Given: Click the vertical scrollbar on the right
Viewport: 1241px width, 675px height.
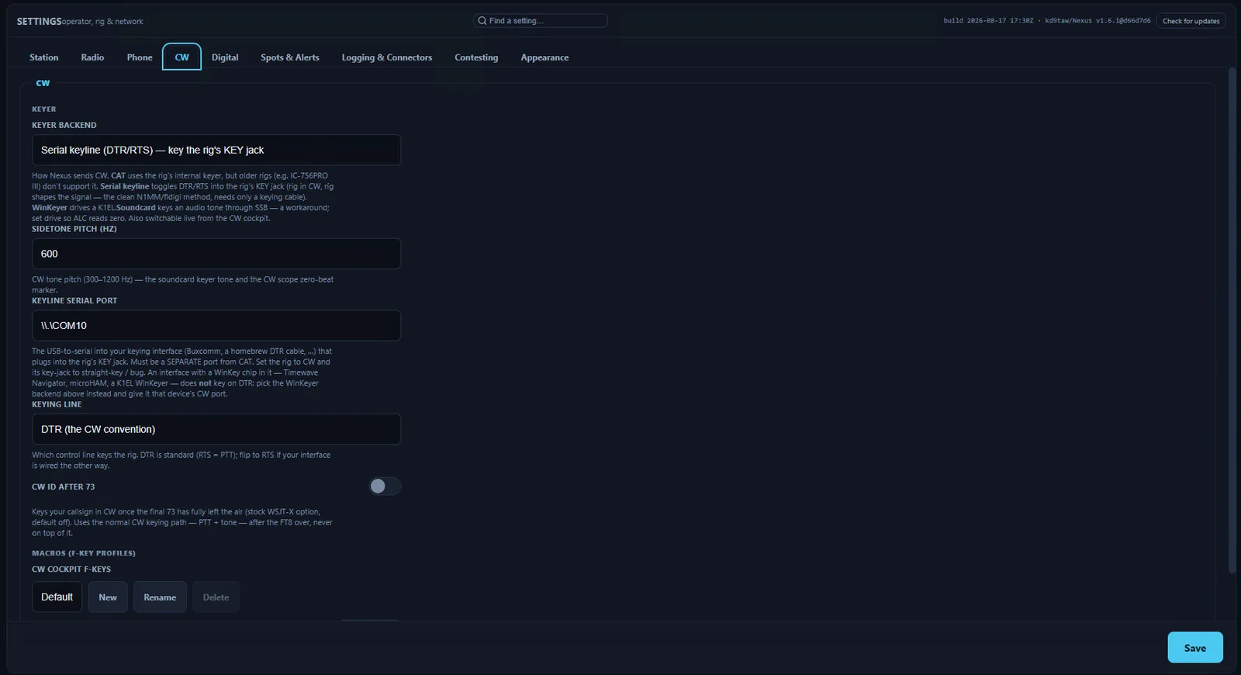Looking at the screenshot, I should tap(1232, 320).
